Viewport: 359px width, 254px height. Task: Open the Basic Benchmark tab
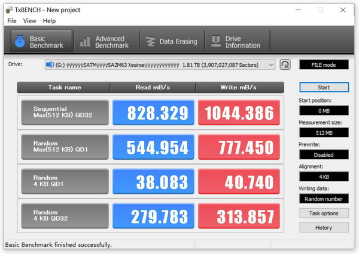click(x=41, y=42)
